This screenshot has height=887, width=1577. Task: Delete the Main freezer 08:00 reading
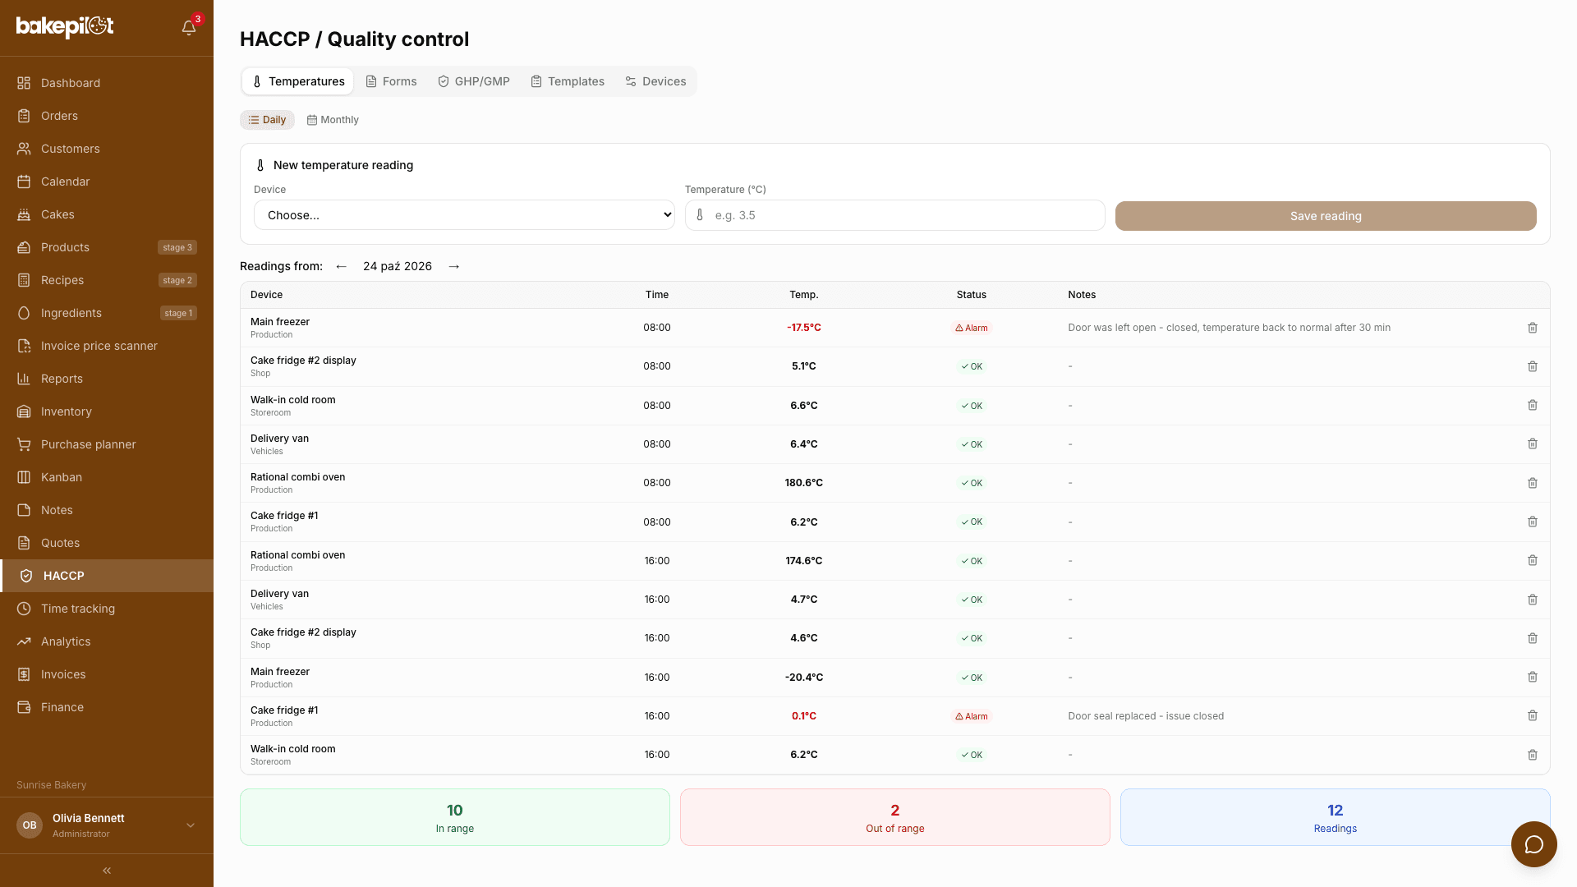1532,328
